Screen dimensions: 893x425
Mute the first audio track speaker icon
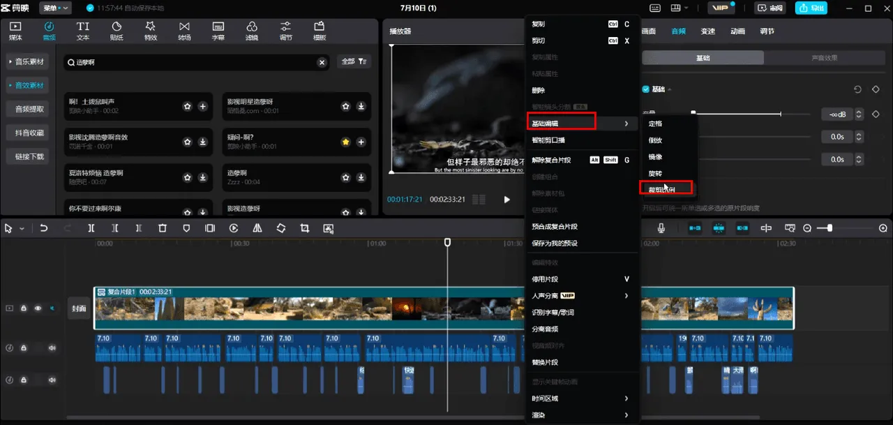point(52,348)
